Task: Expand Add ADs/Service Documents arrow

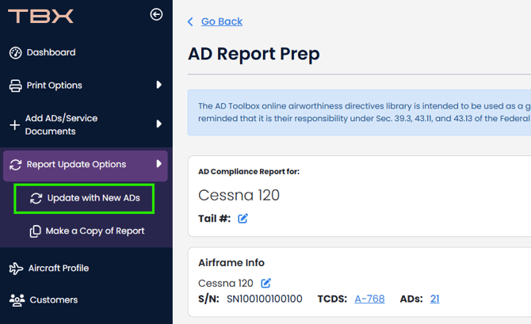Action: (x=159, y=124)
